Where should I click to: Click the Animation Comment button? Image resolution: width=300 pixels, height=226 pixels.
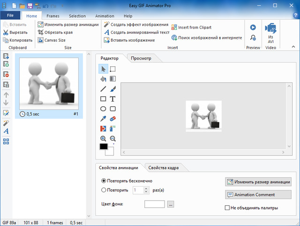pyautogui.click(x=258, y=195)
